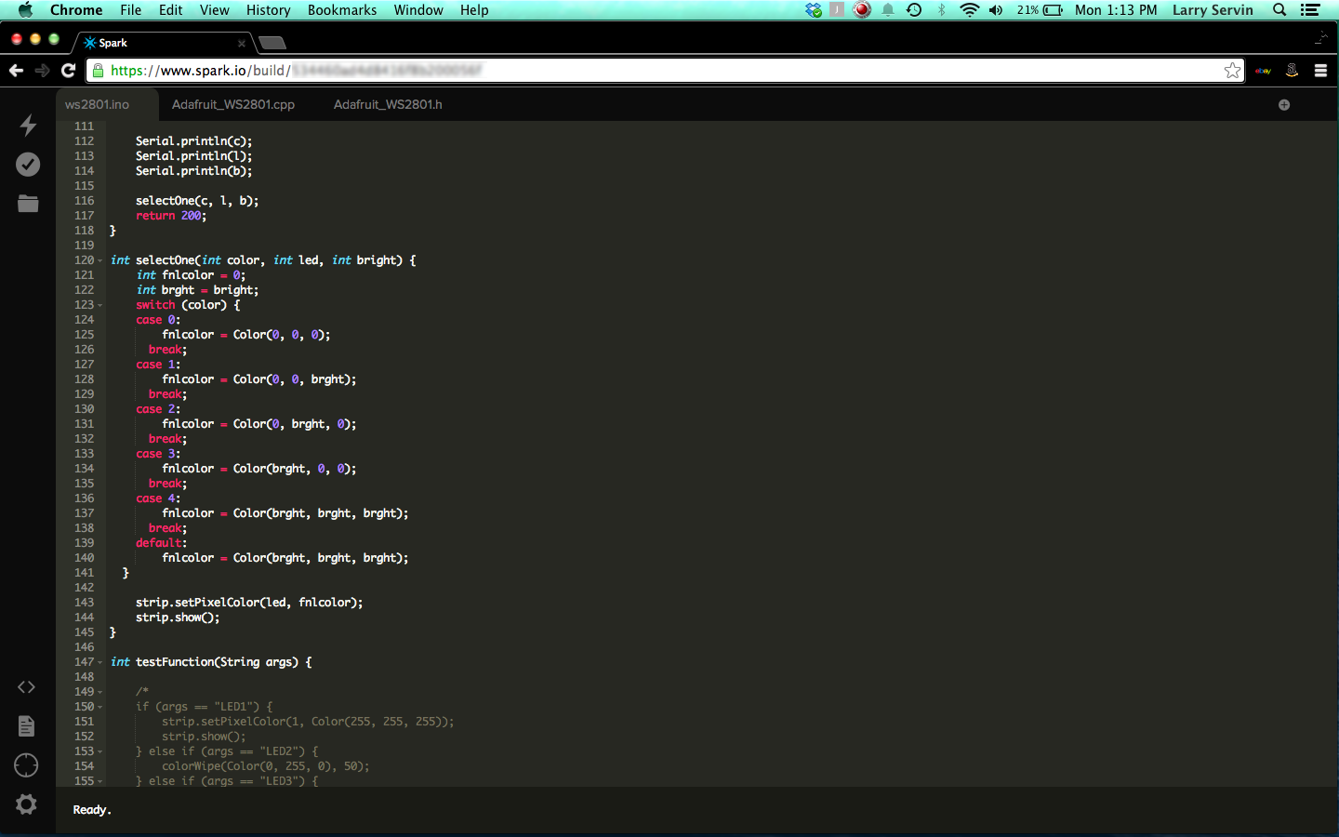1339x837 pixels.
Task: Reload the Spark page
Action: (68, 71)
